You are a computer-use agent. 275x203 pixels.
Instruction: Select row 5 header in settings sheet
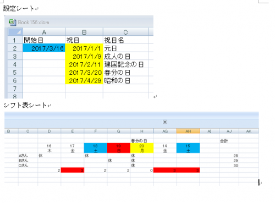tap(15, 72)
